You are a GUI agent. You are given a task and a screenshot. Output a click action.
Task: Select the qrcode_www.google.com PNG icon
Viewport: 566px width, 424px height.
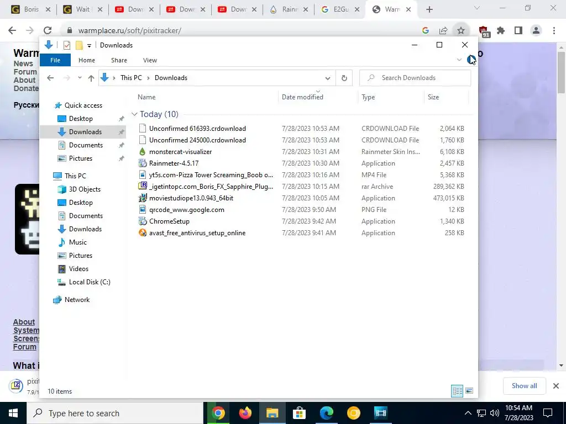click(x=143, y=209)
